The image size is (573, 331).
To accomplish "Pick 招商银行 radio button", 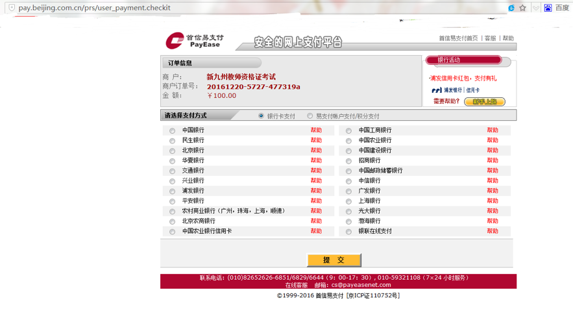I will [348, 161].
